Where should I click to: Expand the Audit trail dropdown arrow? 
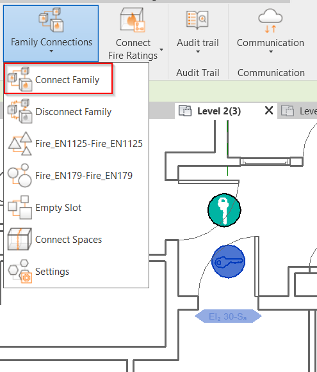point(198,52)
